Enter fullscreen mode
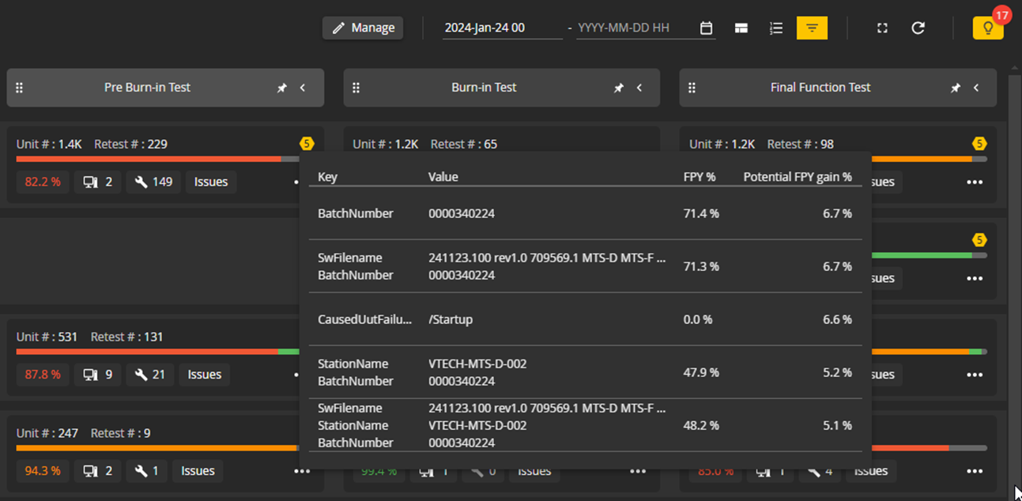 (x=882, y=28)
